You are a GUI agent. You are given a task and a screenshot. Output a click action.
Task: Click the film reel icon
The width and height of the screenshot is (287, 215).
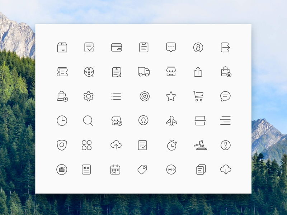point(89,72)
